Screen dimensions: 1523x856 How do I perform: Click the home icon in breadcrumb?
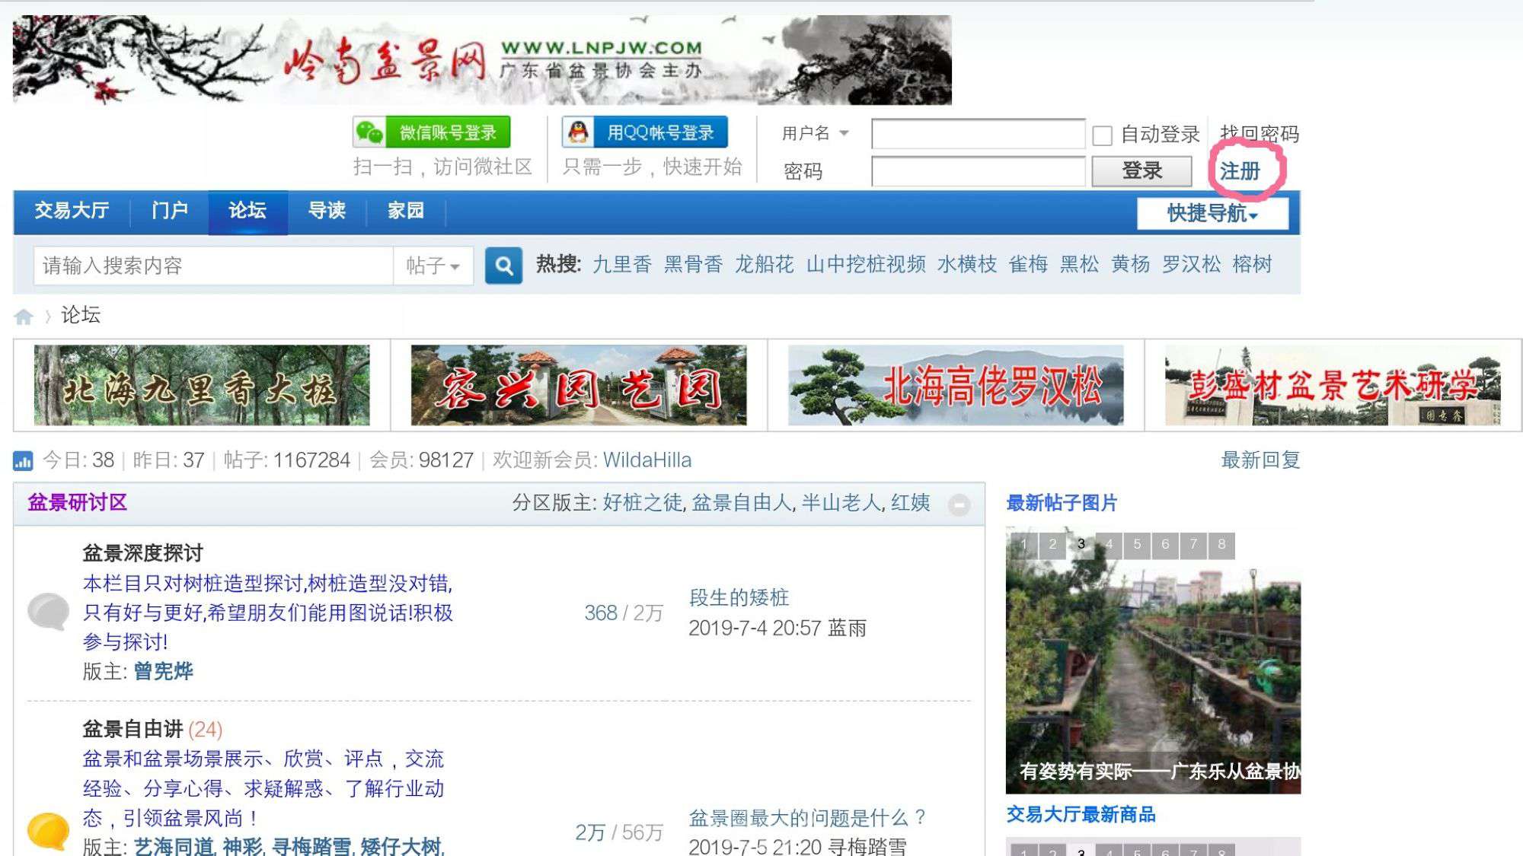(x=24, y=316)
